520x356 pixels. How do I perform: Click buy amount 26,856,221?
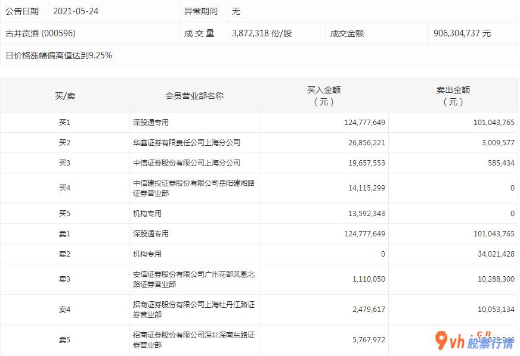367,143
